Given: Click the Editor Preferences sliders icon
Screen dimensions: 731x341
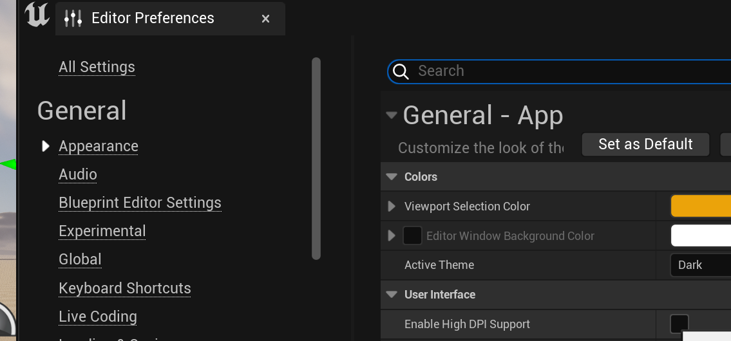Looking at the screenshot, I should pyautogui.click(x=73, y=18).
